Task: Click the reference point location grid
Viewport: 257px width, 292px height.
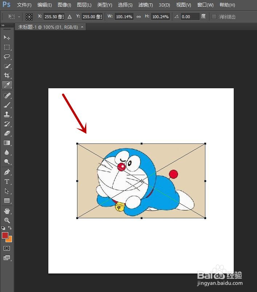Action: point(29,17)
